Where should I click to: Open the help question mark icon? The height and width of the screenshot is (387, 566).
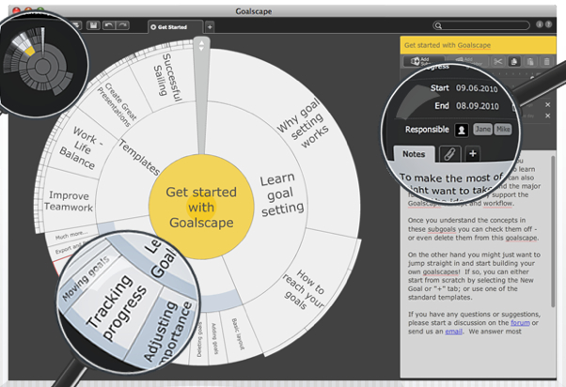pos(548,24)
